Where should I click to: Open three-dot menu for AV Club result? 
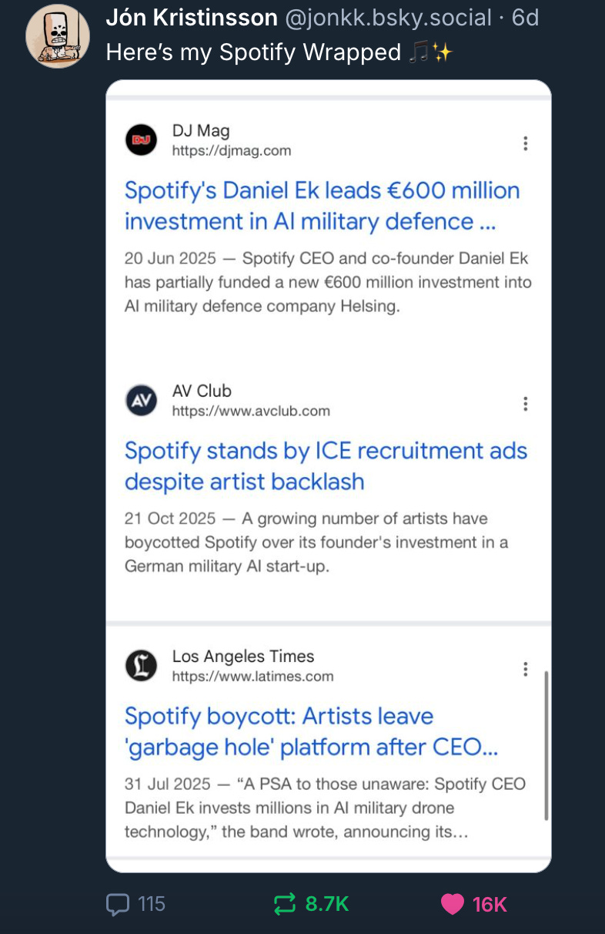[525, 404]
